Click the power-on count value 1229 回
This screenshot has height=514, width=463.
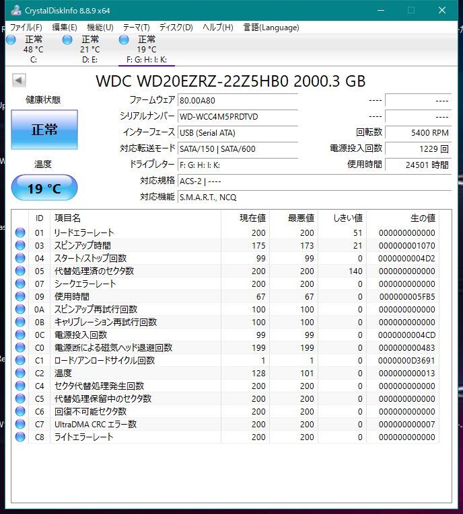click(x=418, y=148)
